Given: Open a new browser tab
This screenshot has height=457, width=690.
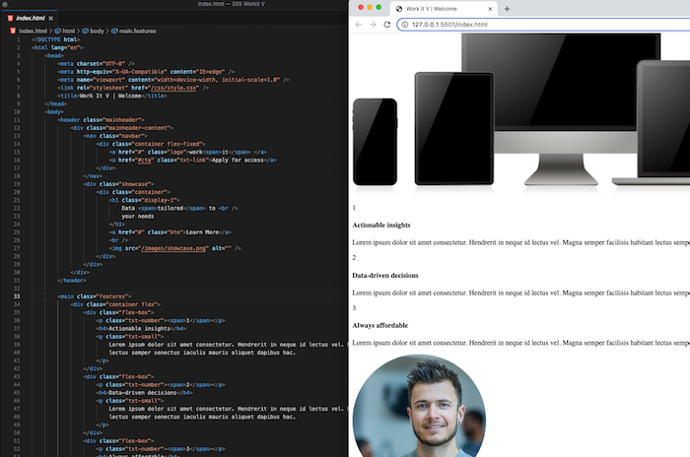Looking at the screenshot, I should [x=507, y=9].
